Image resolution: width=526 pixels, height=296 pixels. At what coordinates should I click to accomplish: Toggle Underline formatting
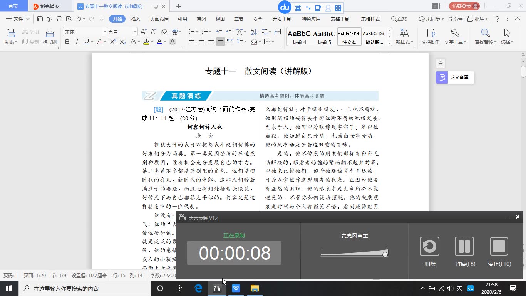[86, 42]
